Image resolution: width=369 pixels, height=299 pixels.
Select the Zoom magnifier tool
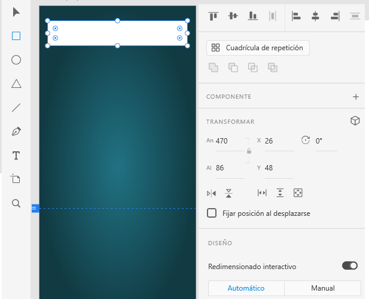coord(16,203)
